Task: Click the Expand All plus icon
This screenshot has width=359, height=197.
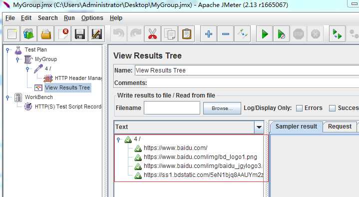Action: [208, 34]
